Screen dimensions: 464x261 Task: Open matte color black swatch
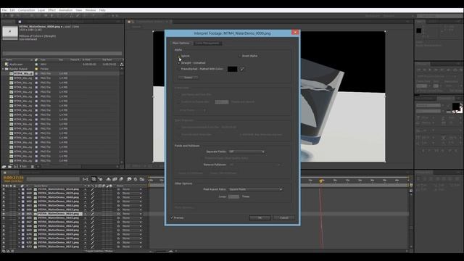232,69
